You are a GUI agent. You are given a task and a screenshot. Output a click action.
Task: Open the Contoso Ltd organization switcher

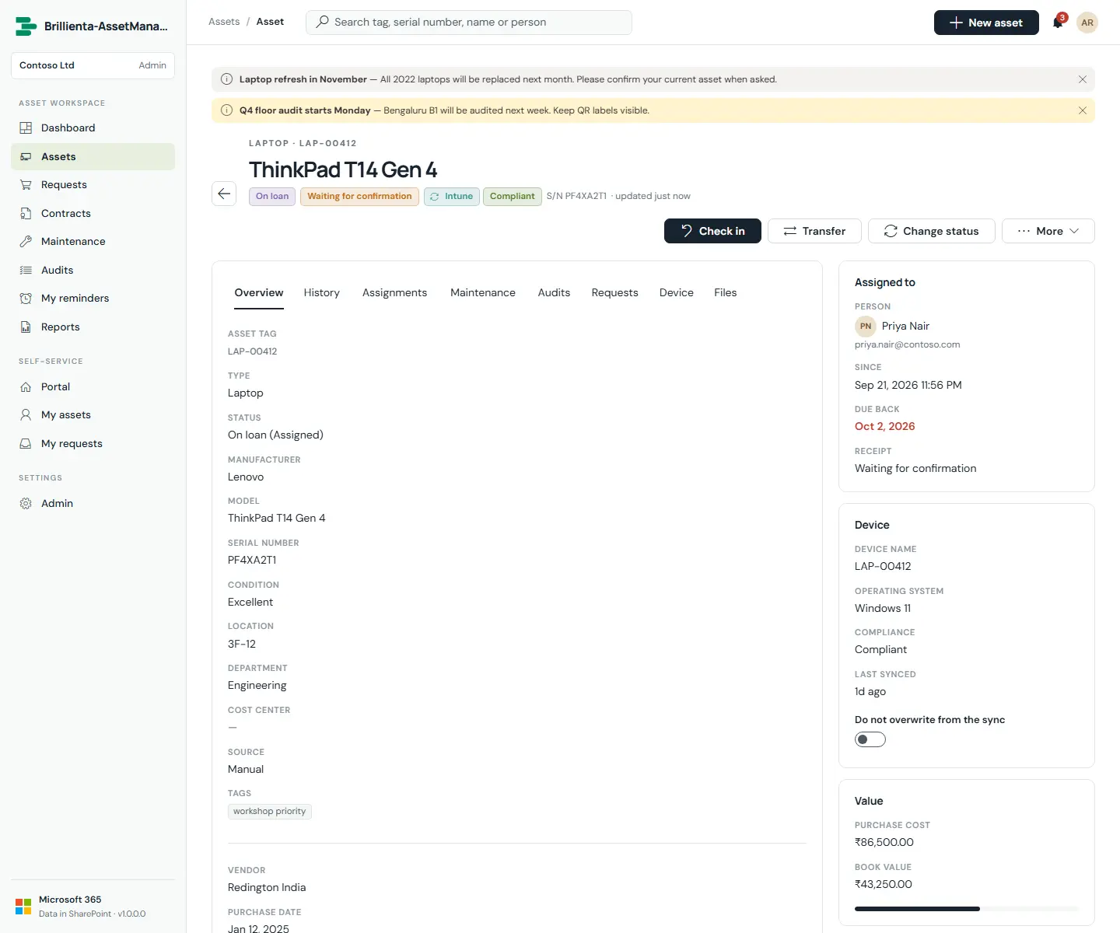point(93,65)
